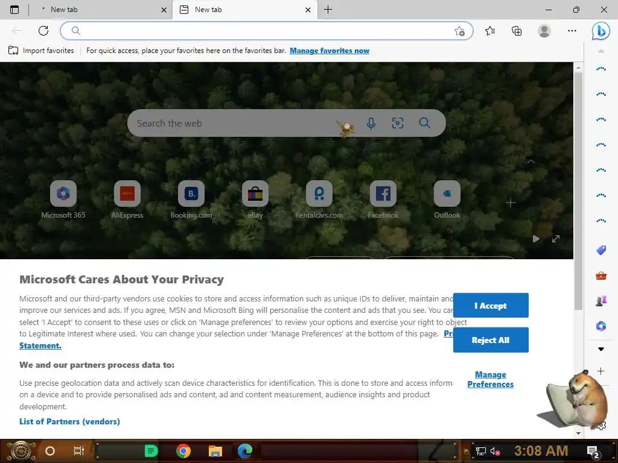Click the network tray icon
618x463 pixels.
[x=480, y=451]
